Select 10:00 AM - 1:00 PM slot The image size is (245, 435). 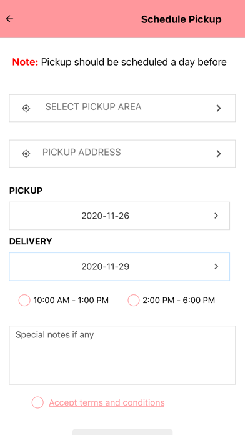coord(24,301)
